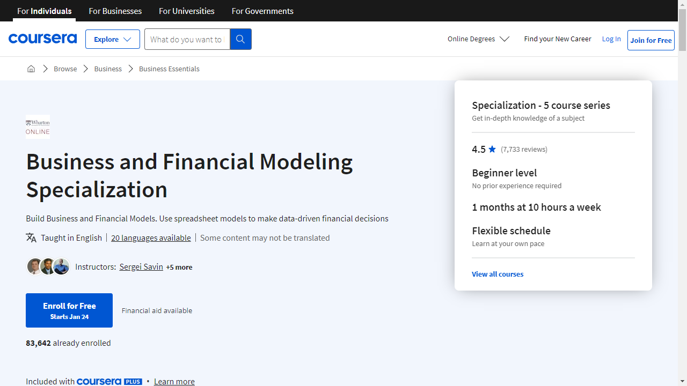Select the For Governments tab
Screen dimensions: 687x386
(262, 11)
